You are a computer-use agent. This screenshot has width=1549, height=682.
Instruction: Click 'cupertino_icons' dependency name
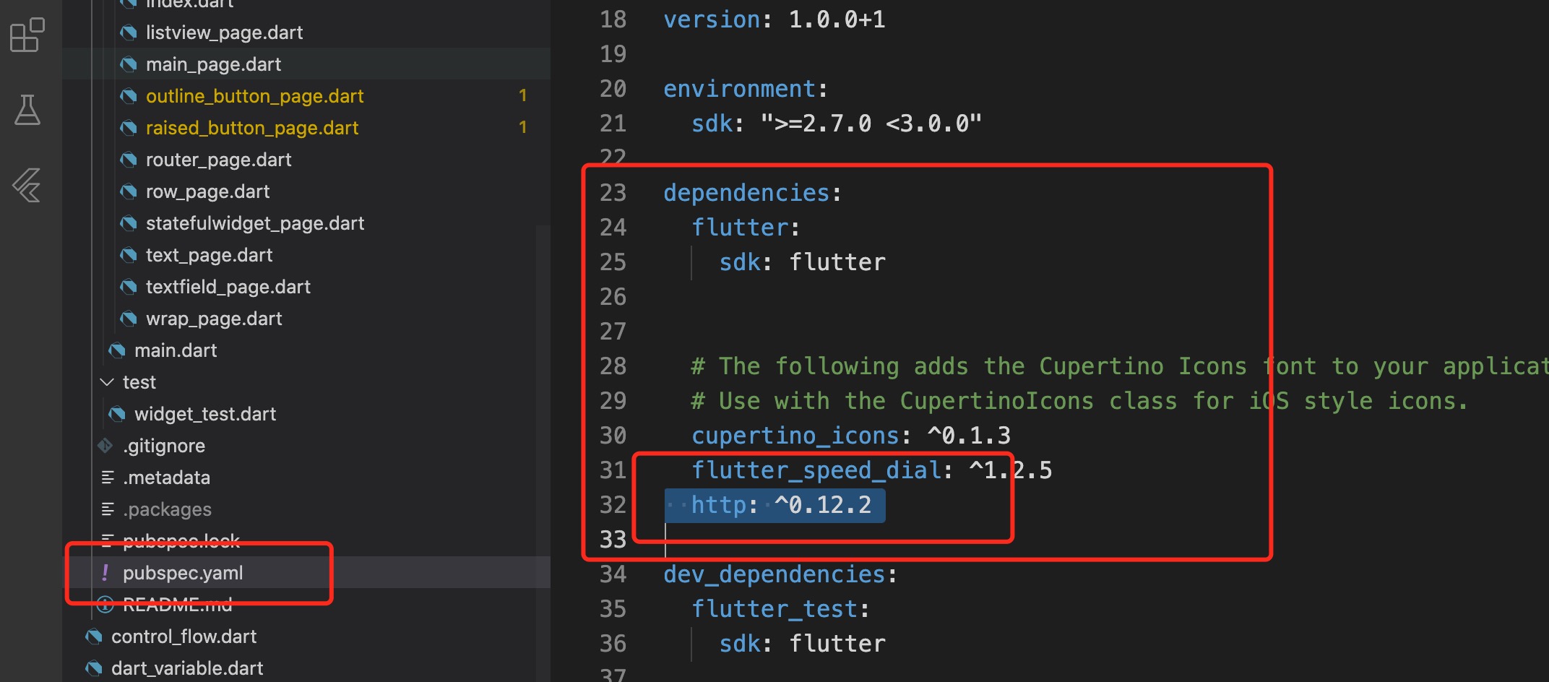[795, 436]
